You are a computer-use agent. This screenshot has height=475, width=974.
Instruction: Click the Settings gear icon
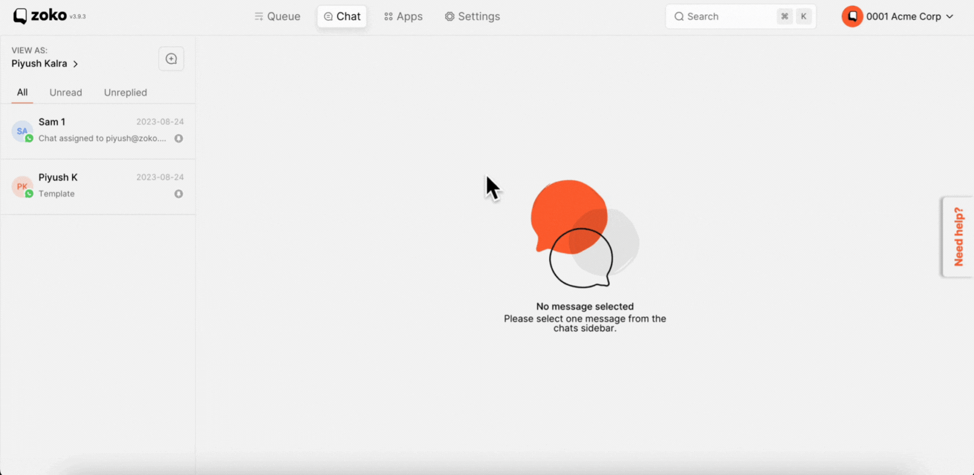click(x=449, y=16)
